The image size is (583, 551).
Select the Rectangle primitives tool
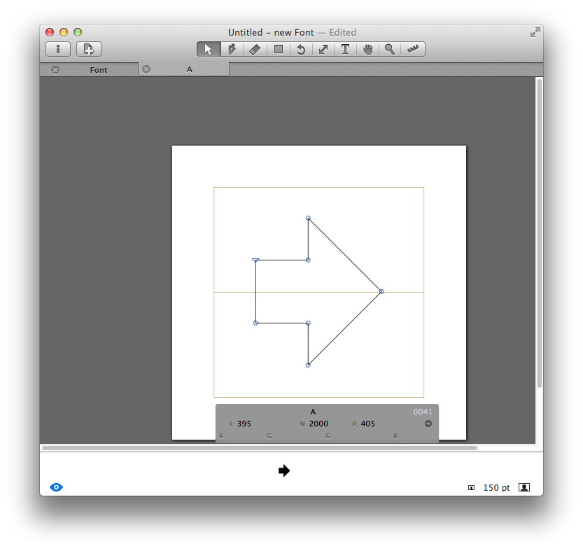click(x=278, y=49)
